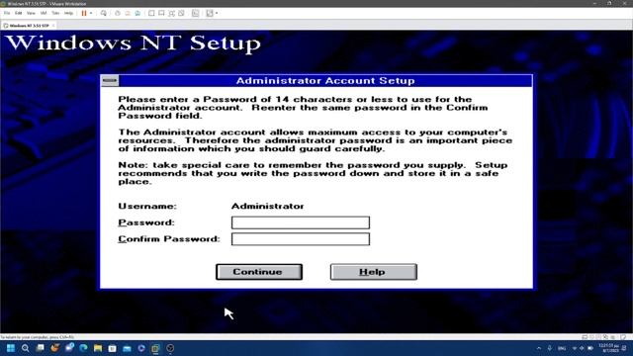The width and height of the screenshot is (633, 356).
Task: Open the Windows Start menu
Action: [11, 348]
